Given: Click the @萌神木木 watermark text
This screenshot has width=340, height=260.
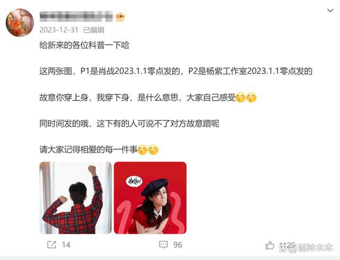Looking at the screenshot, I should click(311, 248).
